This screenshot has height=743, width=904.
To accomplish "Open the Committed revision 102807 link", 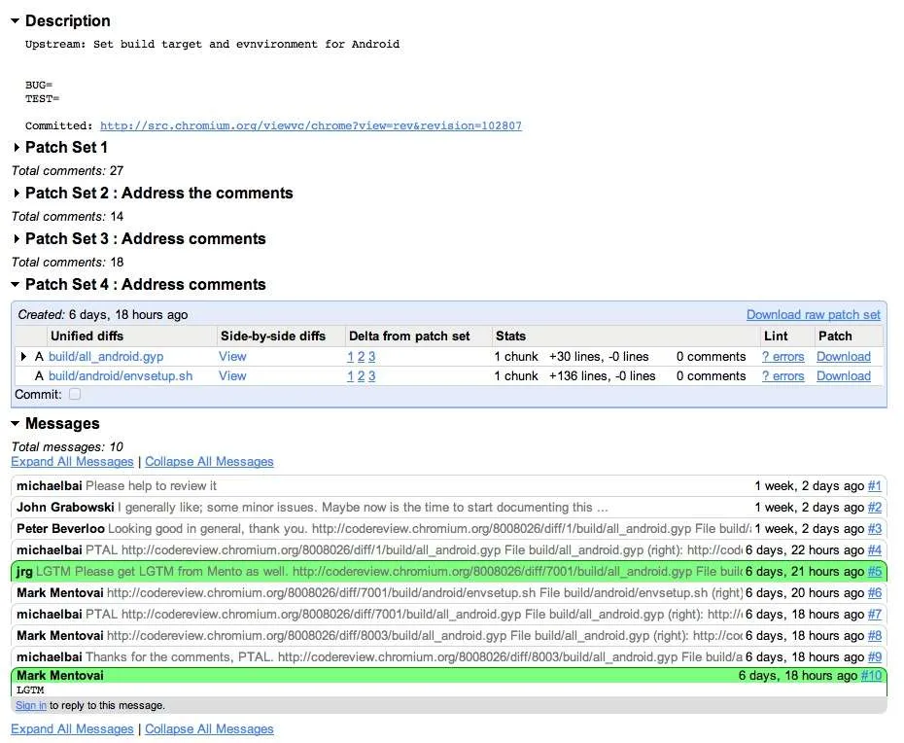I will click(x=311, y=125).
